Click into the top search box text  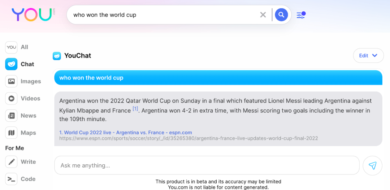tap(162, 15)
